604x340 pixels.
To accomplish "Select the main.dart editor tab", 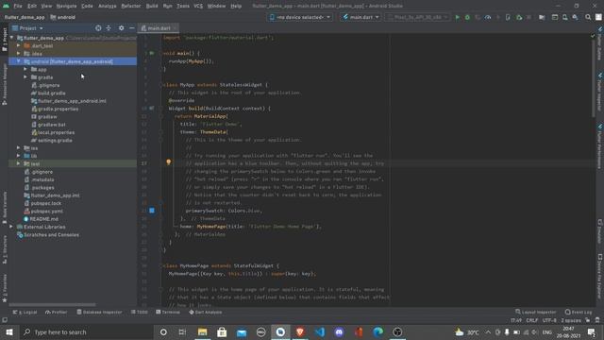I will 159,28.
